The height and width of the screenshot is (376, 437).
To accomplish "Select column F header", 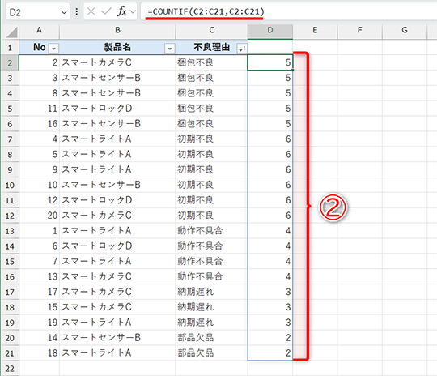I will pyautogui.click(x=360, y=31).
